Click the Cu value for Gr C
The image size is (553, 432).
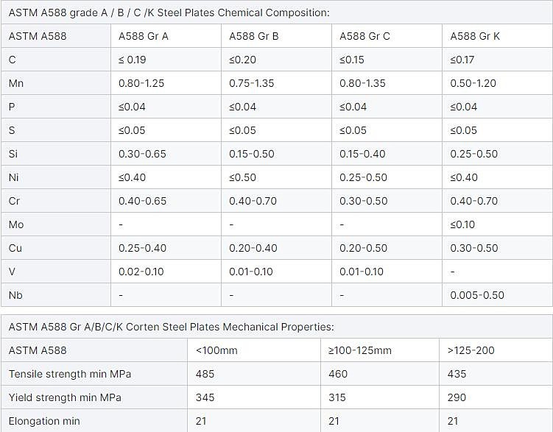click(363, 248)
